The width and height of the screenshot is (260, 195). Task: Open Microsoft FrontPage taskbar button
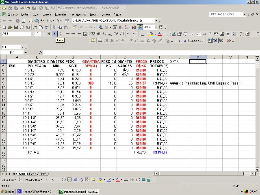(37, 191)
